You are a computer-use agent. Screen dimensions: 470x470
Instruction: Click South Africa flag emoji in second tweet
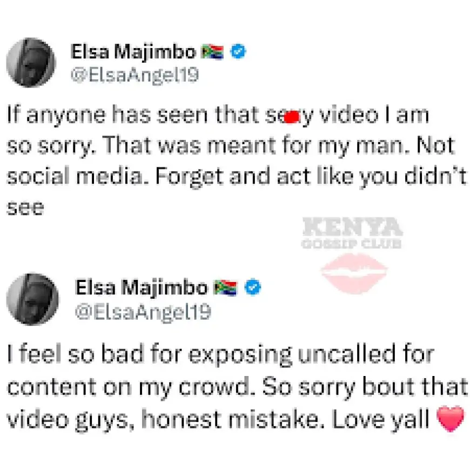(x=225, y=288)
